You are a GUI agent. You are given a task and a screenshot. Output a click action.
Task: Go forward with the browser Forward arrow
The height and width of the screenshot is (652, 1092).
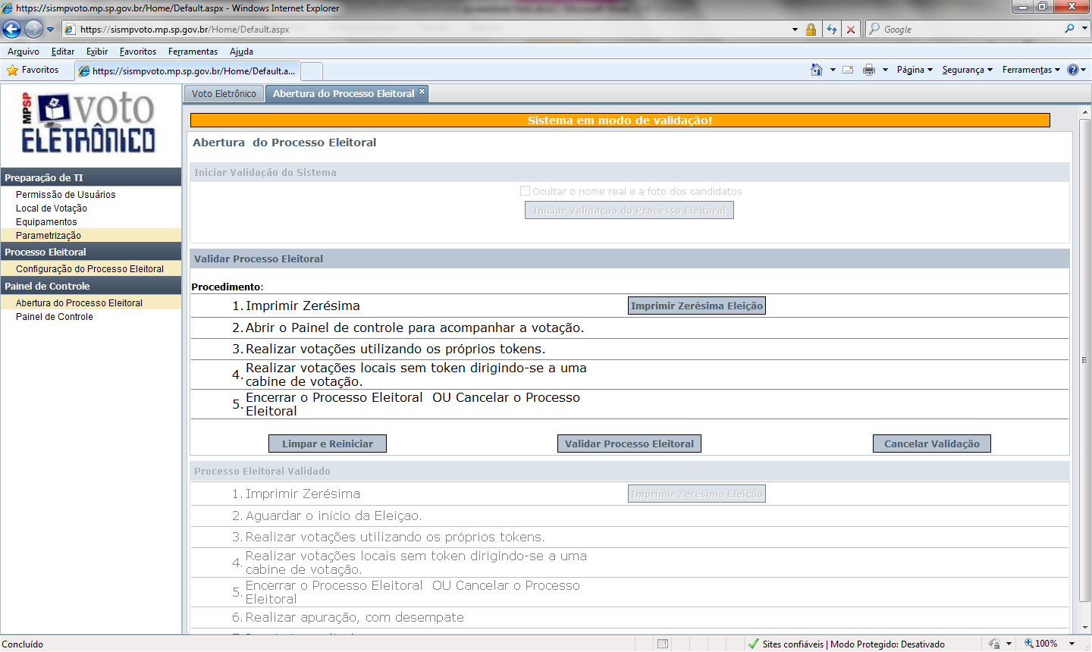33,30
